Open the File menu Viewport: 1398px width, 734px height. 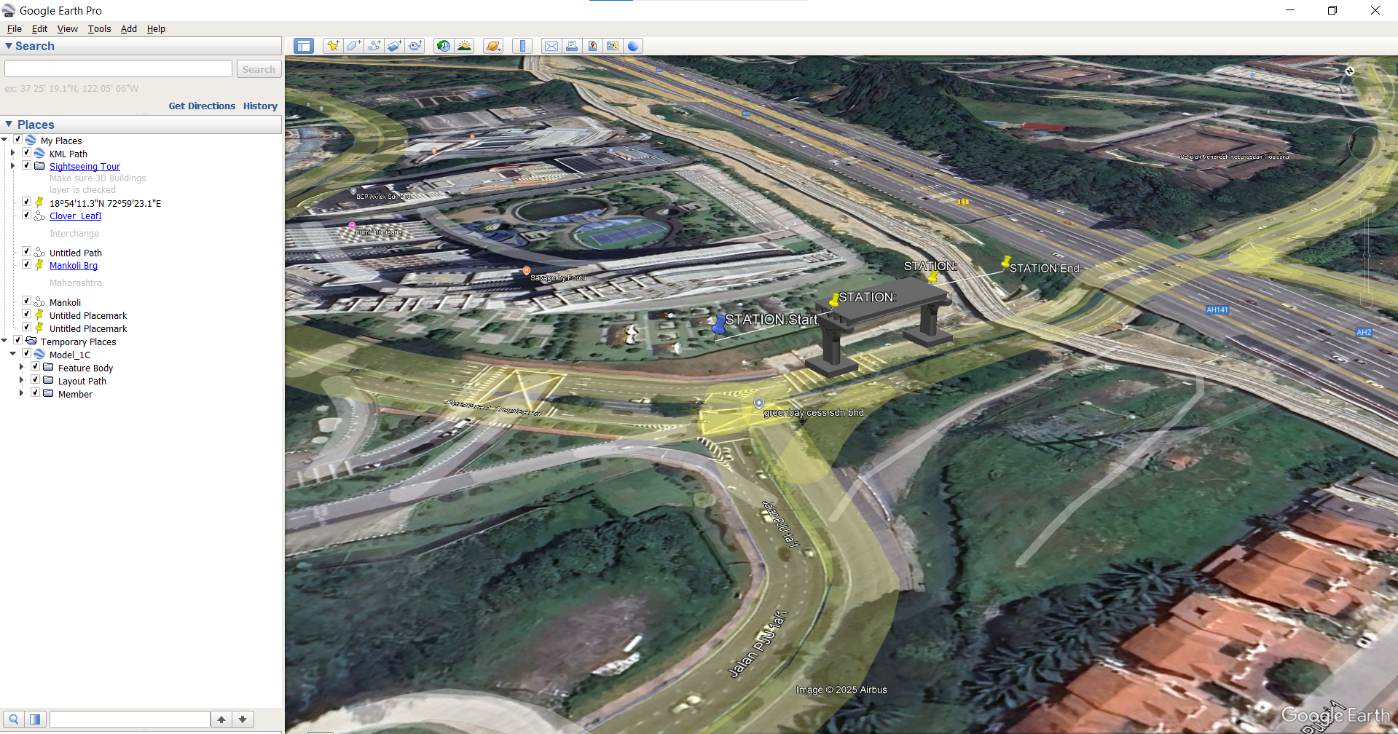tap(15, 29)
